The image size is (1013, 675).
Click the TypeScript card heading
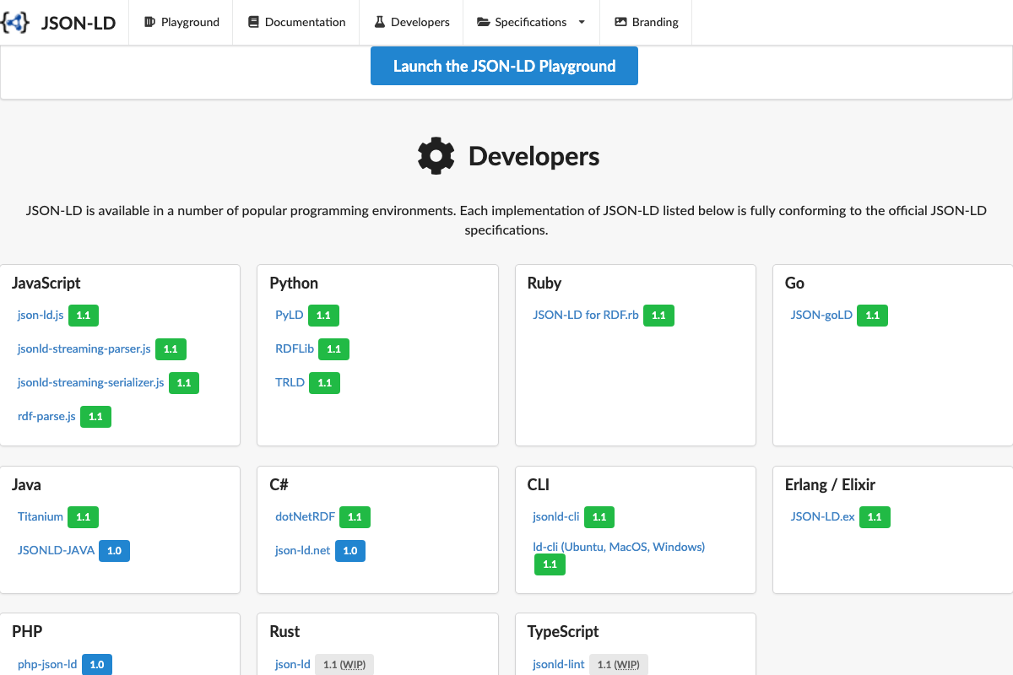coord(563,631)
